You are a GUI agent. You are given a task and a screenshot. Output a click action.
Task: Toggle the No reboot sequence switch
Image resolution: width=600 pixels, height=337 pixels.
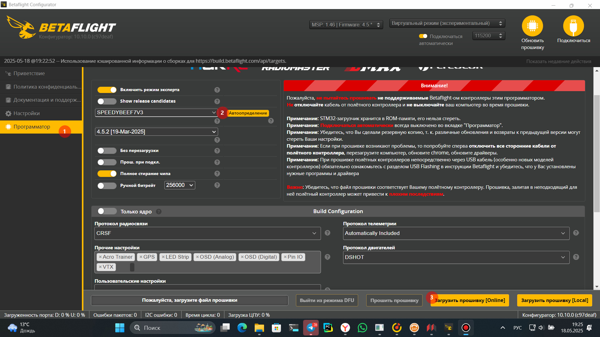point(107,151)
